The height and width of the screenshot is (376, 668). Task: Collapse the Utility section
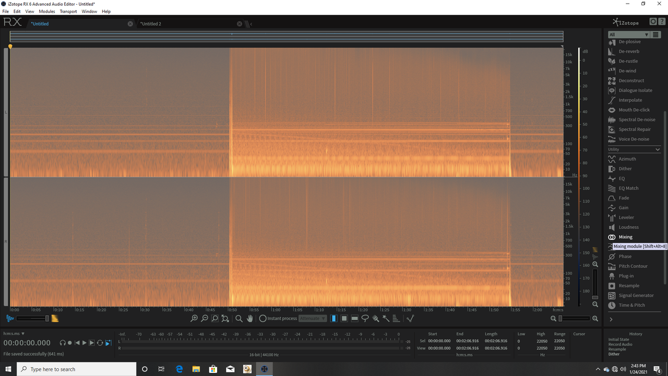click(658, 149)
